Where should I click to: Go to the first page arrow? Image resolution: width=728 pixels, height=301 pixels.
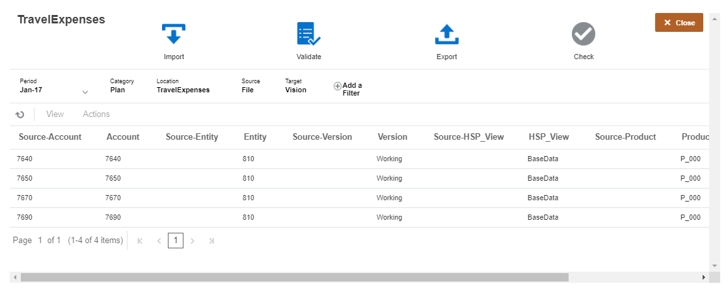coord(140,241)
